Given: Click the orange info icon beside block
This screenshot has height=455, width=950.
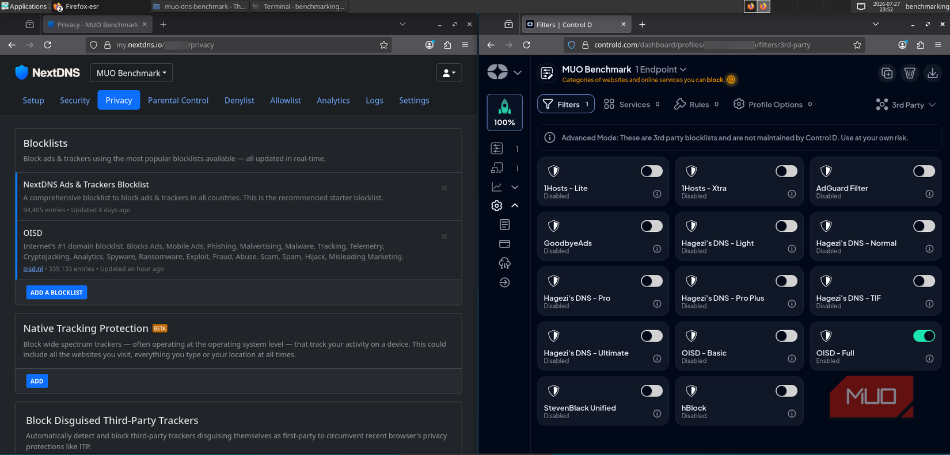Looking at the screenshot, I should click(731, 80).
